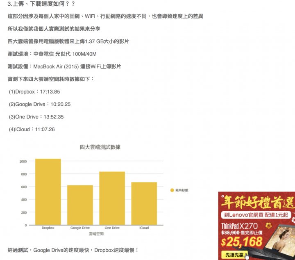Click the One Drive x-axis label
This screenshot has height=260, width=295.
[x=112, y=228]
